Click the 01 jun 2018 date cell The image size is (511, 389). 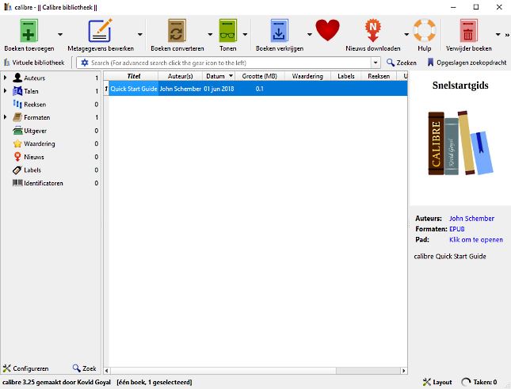point(219,89)
